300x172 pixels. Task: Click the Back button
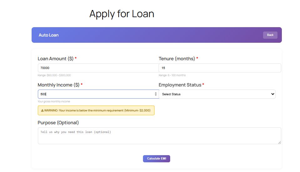(270, 35)
